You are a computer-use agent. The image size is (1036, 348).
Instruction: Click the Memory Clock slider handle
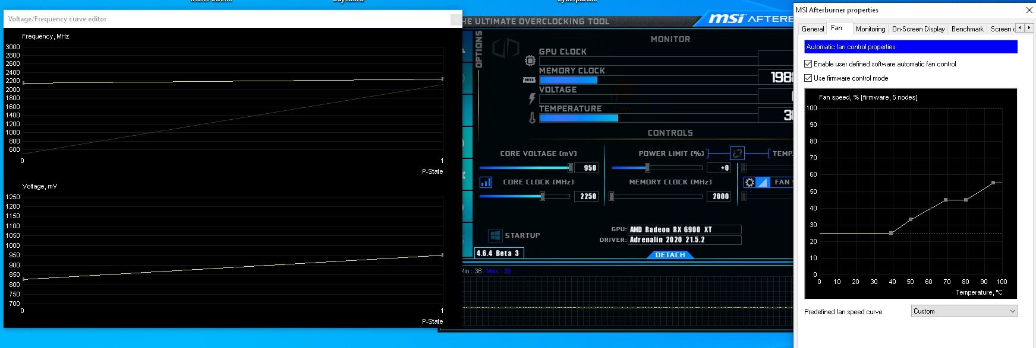611,196
